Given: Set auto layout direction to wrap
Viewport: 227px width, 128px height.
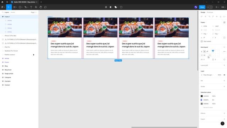Looking at the screenshot, I should tap(207, 51).
